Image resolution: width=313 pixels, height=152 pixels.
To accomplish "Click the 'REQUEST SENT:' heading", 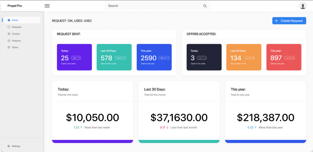I will [69, 34].
